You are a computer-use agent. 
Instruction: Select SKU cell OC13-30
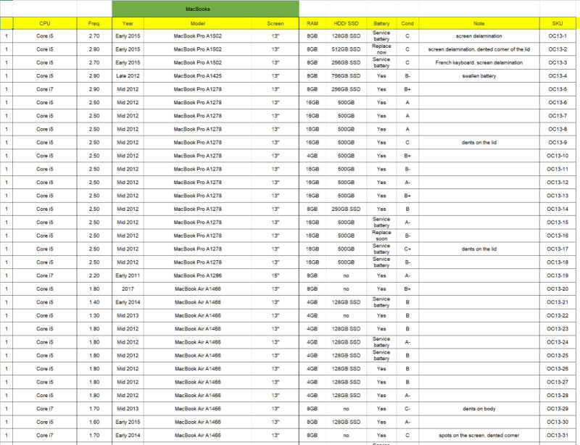558,422
